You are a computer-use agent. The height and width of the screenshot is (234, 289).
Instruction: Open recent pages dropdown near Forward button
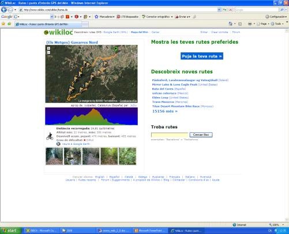[15, 10]
